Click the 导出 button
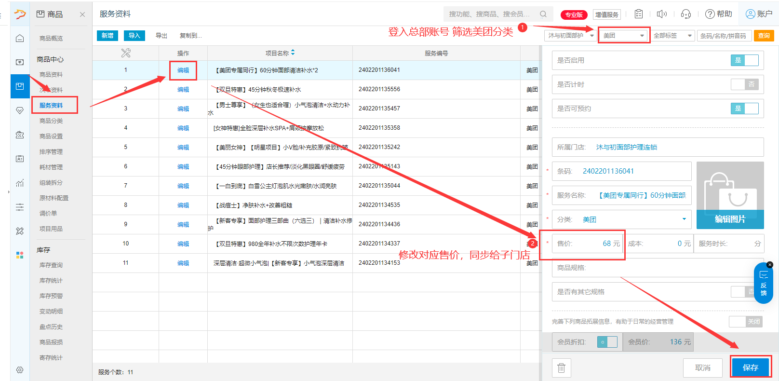The height and width of the screenshot is (381, 779). (x=161, y=36)
